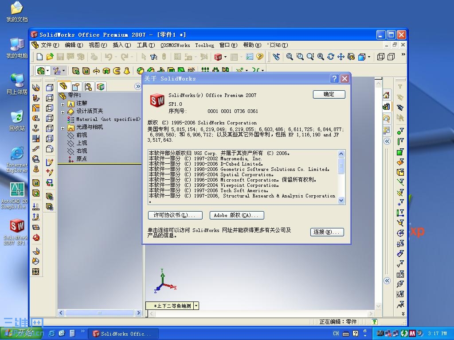This screenshot has width=454, height=340.
Task: Click the blue Standard Views cube icon
Action: click(x=362, y=57)
